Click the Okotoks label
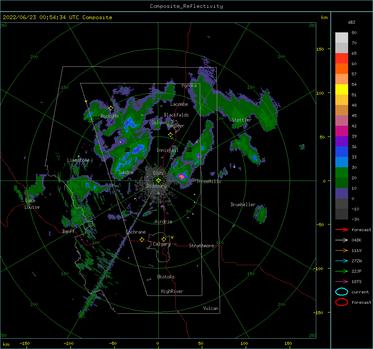The width and height of the screenshot is (373, 349). coord(166,277)
